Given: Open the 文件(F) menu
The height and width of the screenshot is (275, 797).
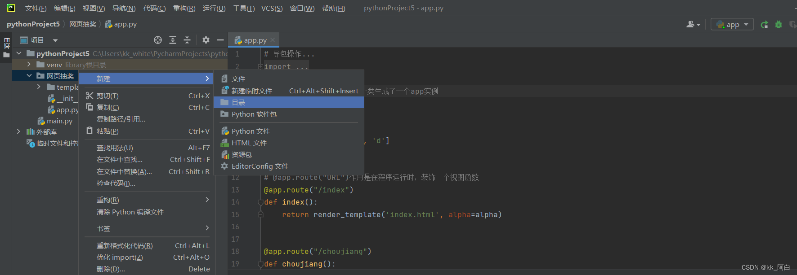Looking at the screenshot, I should click(x=36, y=8).
